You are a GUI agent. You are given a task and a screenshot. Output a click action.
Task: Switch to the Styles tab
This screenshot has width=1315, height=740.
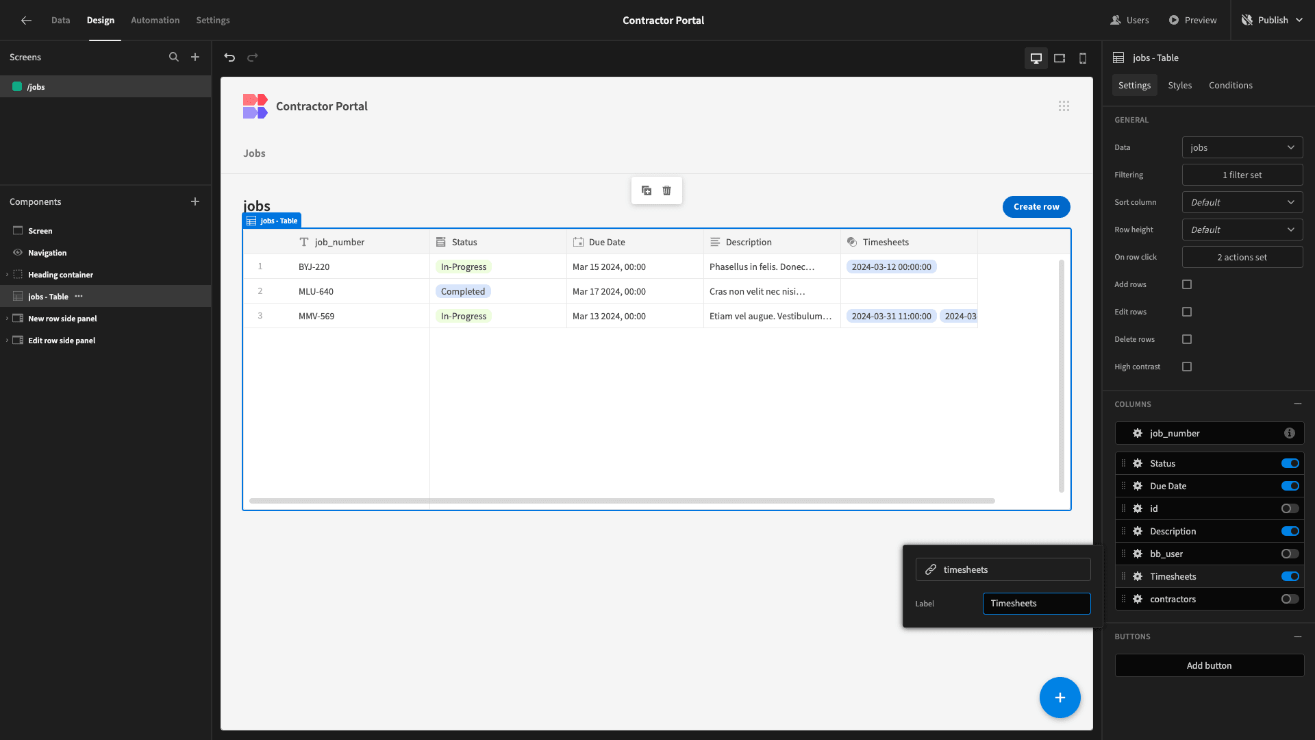(x=1179, y=85)
